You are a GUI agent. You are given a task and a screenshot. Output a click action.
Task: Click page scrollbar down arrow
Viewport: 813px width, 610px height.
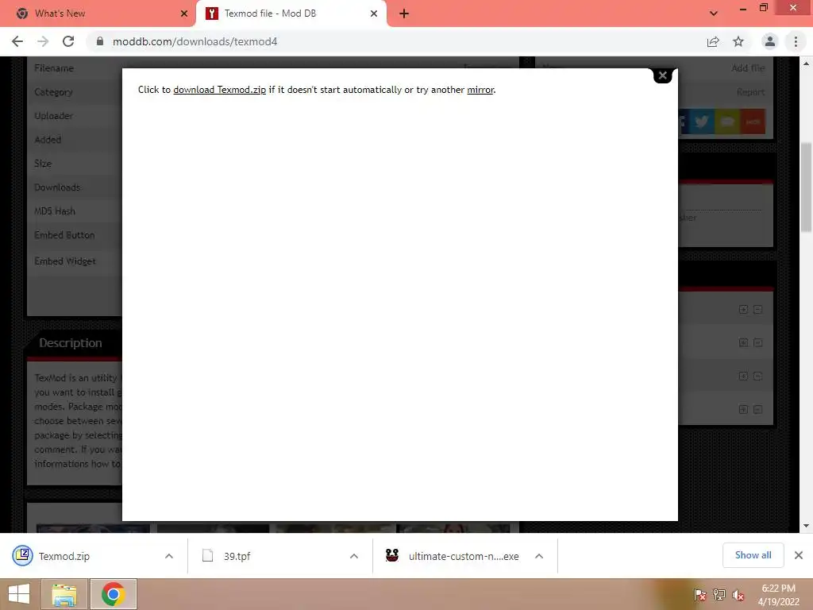tap(807, 526)
